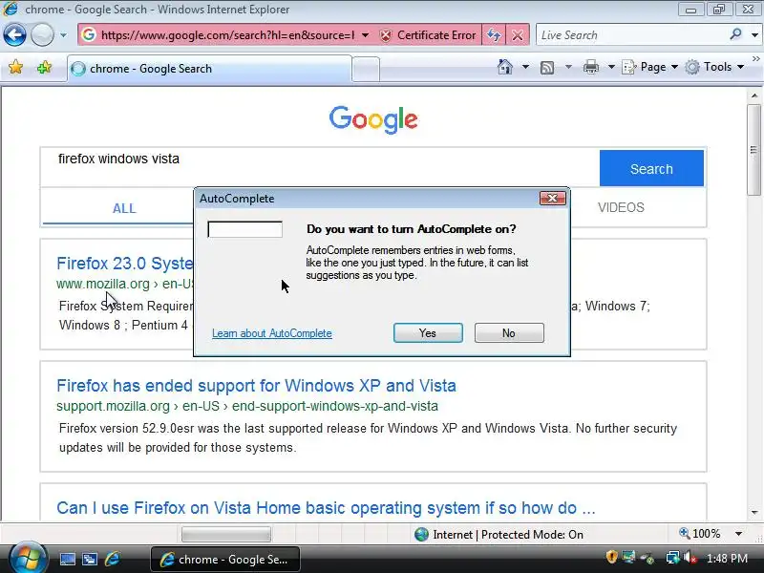Image resolution: width=764 pixels, height=573 pixels.
Task: Open Can I use Firefox on Vista link
Action: [326, 508]
